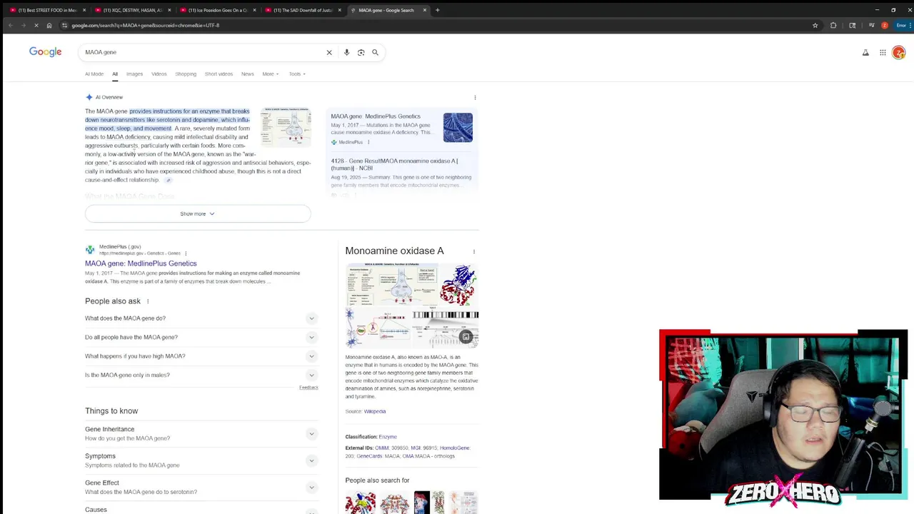914x514 pixels.
Task: Open People also ask options dots
Action: 148,301
